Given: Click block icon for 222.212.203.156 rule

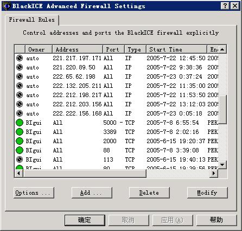Looking at the screenshot, I should point(20,104).
